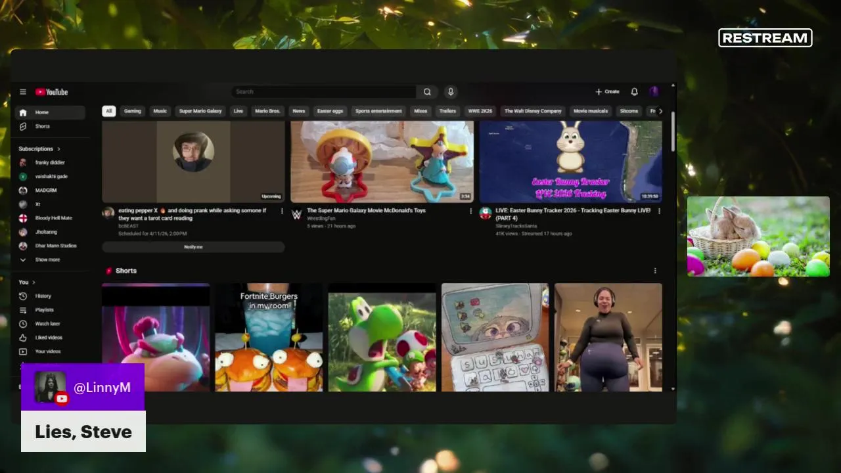Select The Walt Disney Company chip
This screenshot has width=841, height=473.
pos(533,111)
